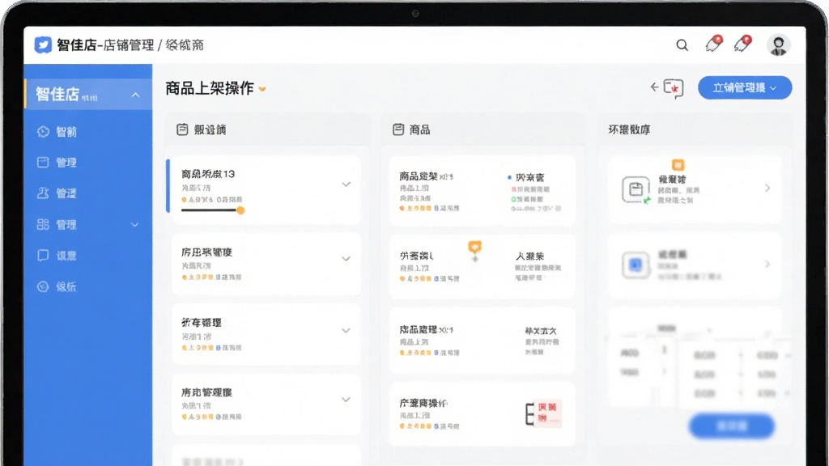Expand the third card in the left column
The image size is (829, 466).
pos(346,331)
